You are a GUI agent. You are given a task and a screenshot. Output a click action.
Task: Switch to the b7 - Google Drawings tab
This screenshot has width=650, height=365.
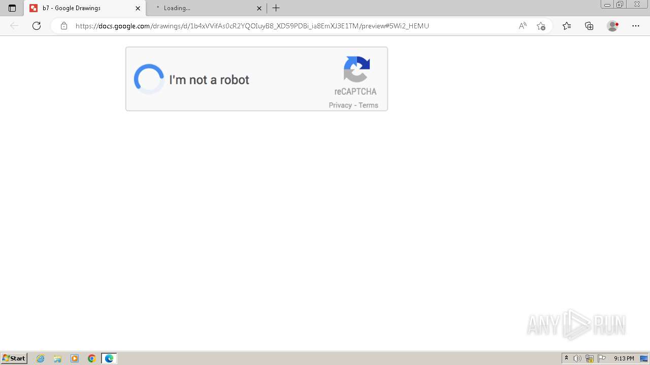[85, 8]
